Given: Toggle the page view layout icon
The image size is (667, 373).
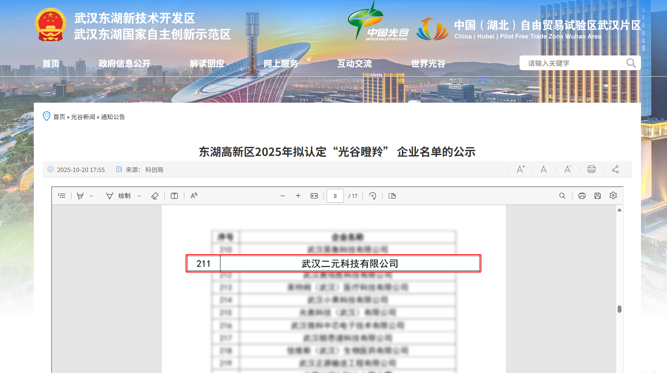Looking at the screenshot, I should [392, 196].
